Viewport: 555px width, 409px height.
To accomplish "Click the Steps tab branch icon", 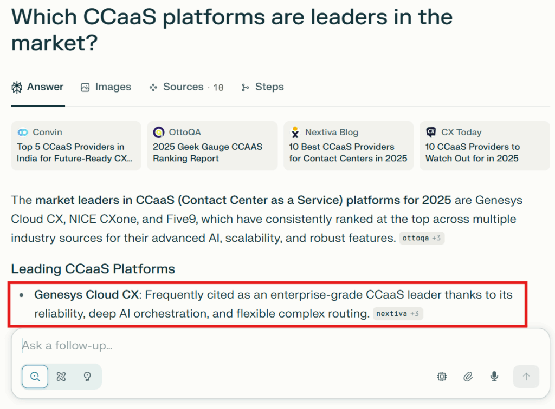I will (246, 88).
